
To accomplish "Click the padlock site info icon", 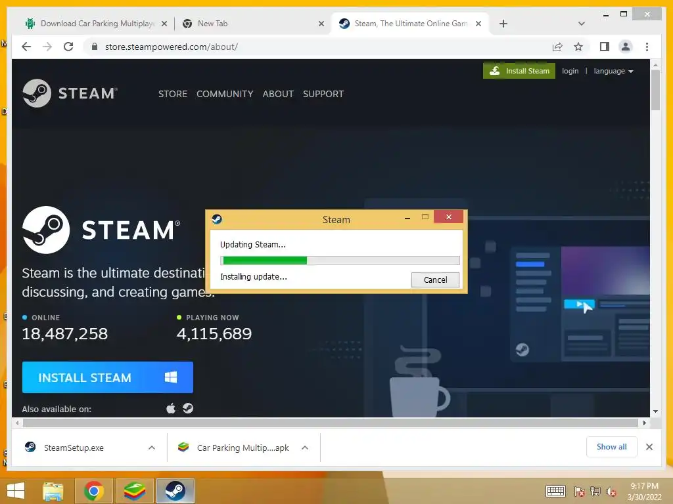I will 95,47.
